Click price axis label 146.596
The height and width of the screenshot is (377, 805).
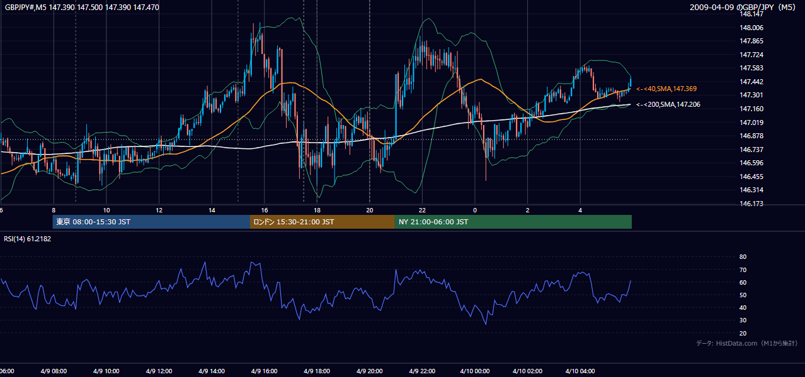pos(751,163)
